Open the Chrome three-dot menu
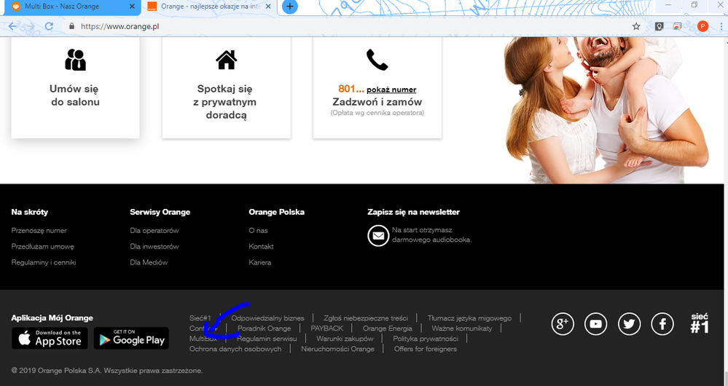 coord(719,25)
